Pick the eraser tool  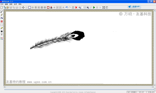click(2, 28)
